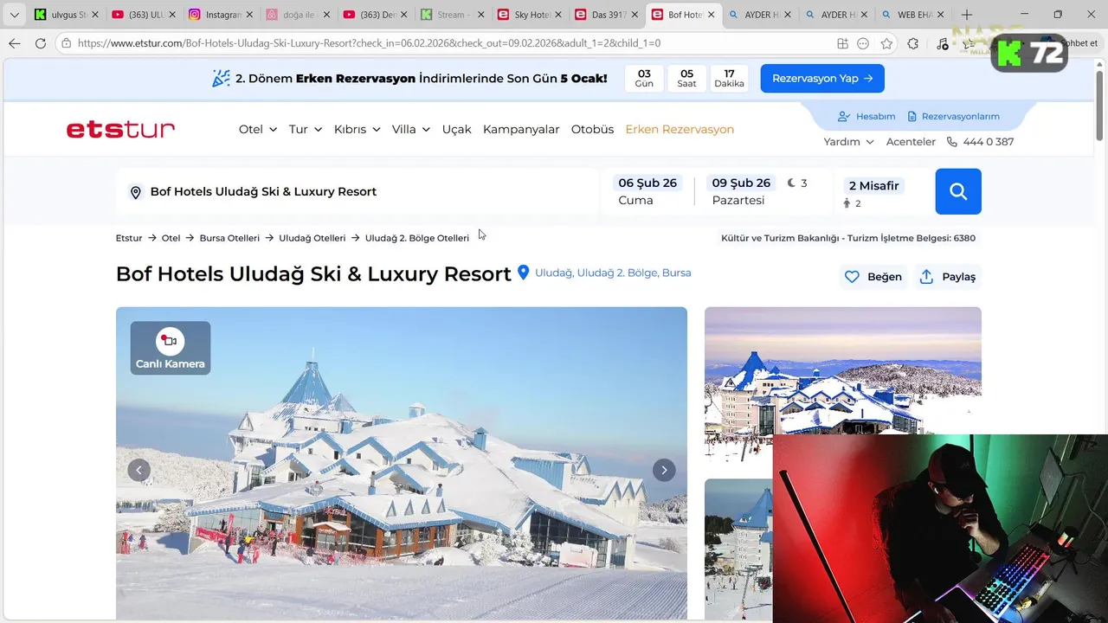This screenshot has height=623, width=1108.
Task: Click the location pin in hotel search field
Action: 135,192
